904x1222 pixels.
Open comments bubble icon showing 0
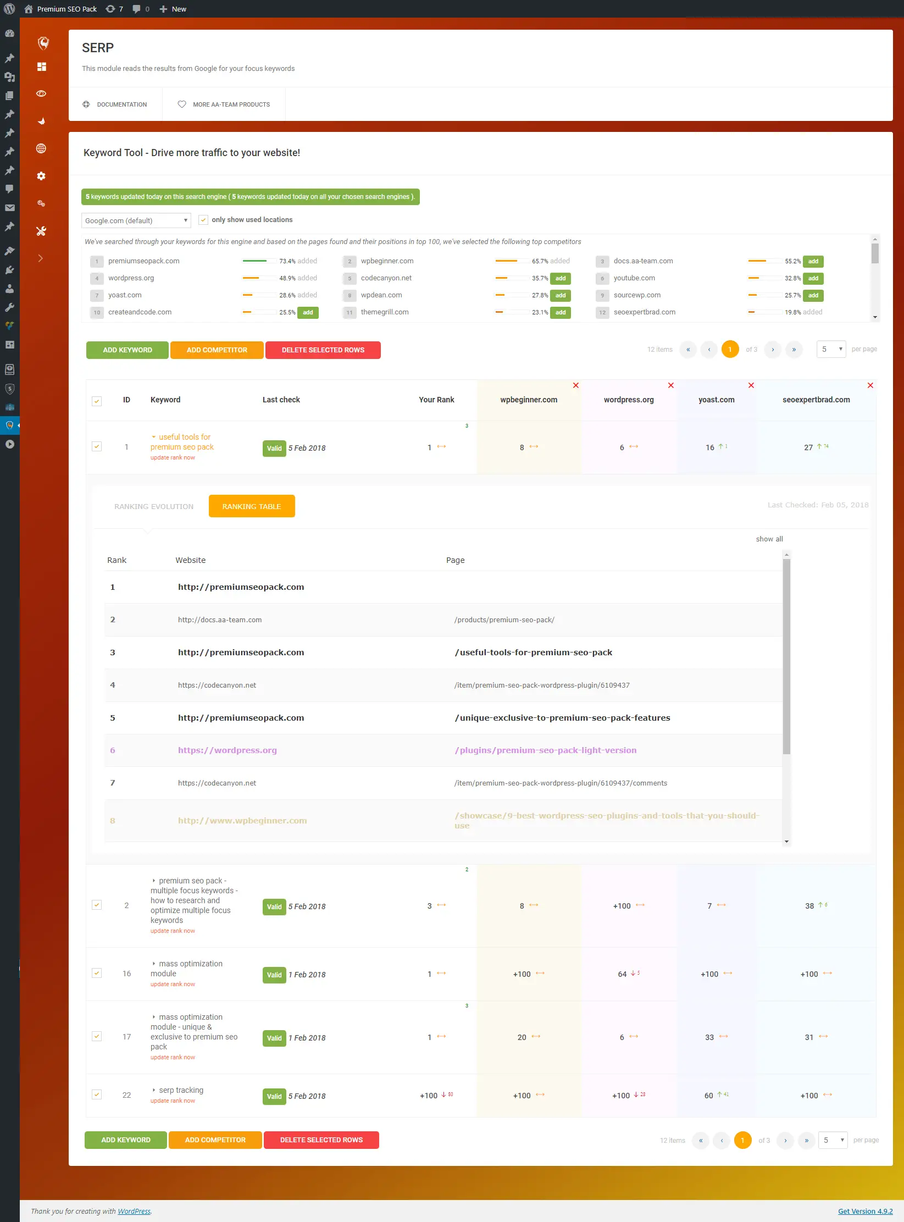point(141,9)
